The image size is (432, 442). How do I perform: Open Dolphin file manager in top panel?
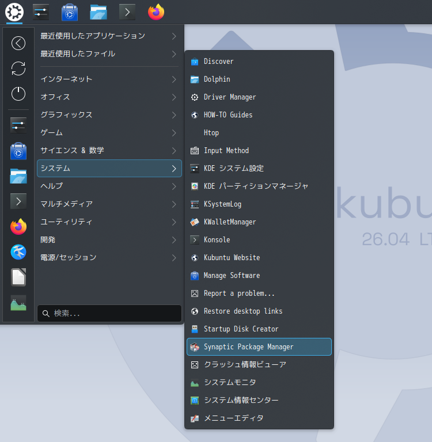click(x=98, y=12)
